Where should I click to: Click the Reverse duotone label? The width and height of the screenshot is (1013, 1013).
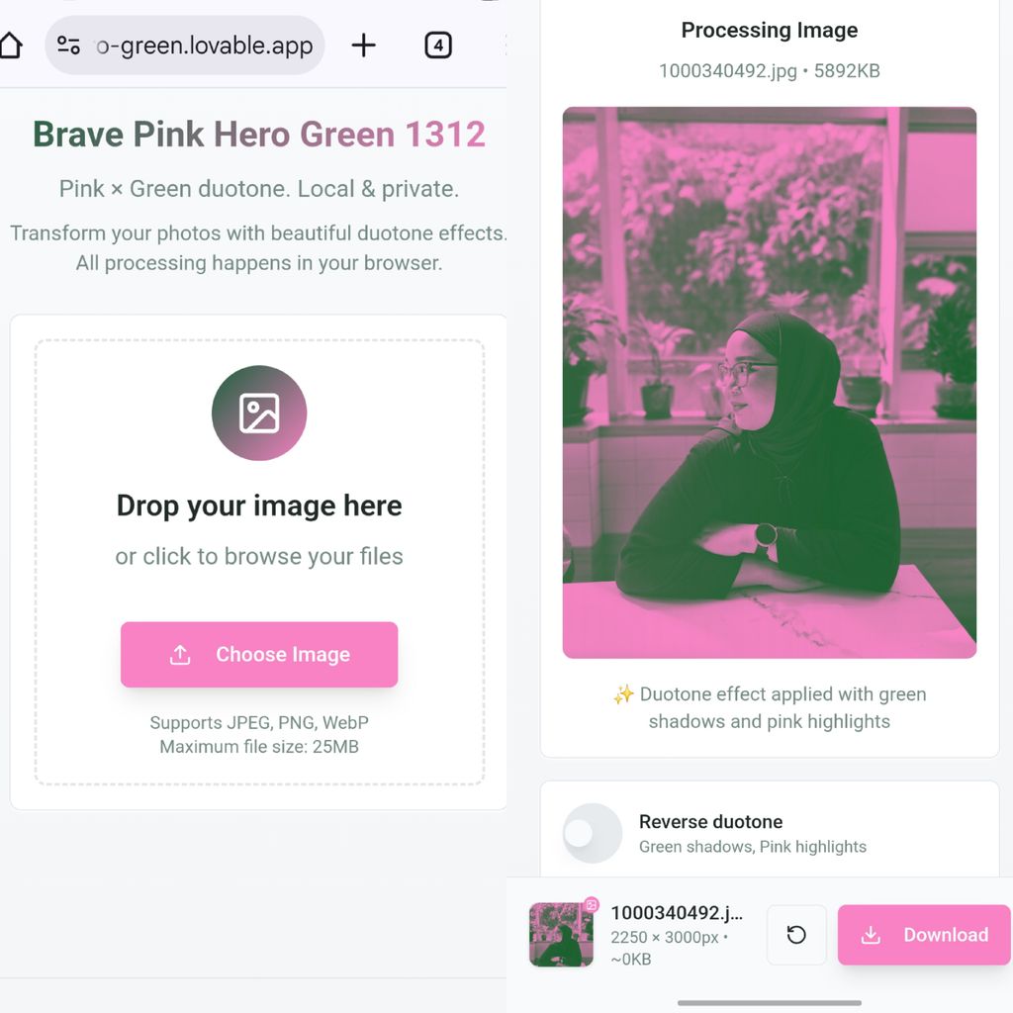pos(710,822)
